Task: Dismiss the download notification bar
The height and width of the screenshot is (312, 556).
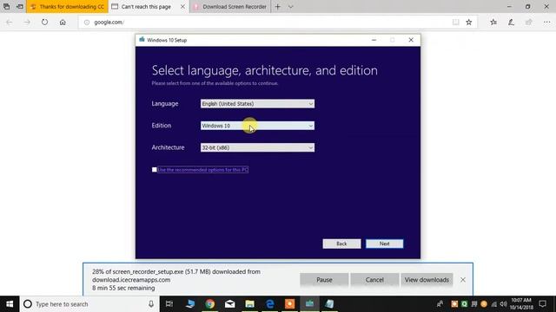Action: [x=463, y=280]
